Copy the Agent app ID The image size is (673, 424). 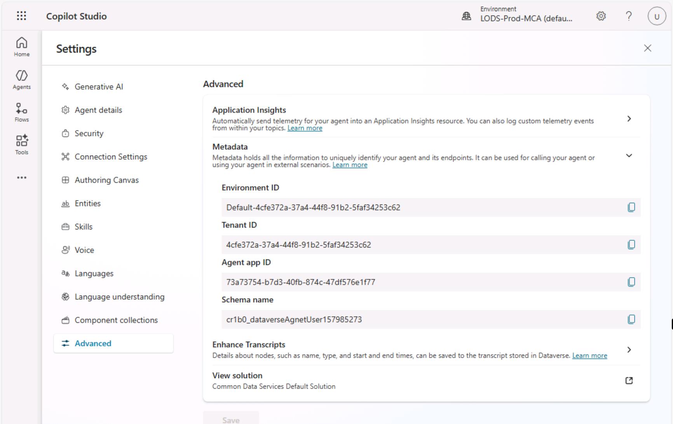[x=631, y=282]
